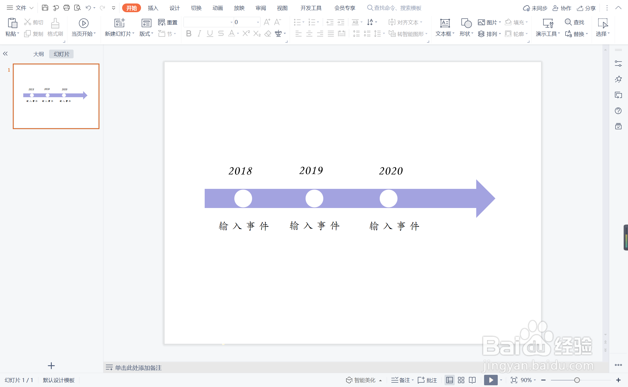Screen dimensions: 628x387
Task: Start the slideshow from the current slide (当页开始)
Action: point(83,23)
